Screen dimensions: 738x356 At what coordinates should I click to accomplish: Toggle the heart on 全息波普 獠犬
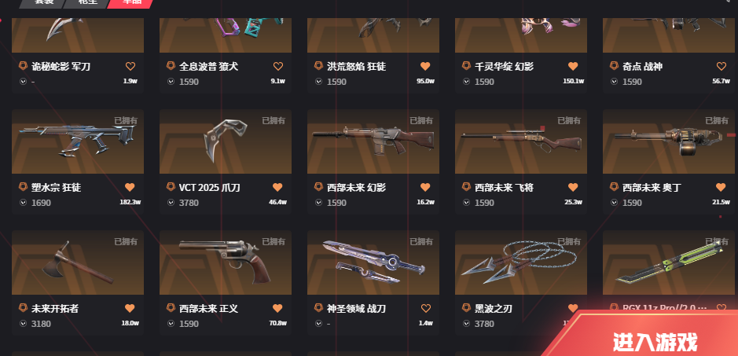[x=278, y=66]
